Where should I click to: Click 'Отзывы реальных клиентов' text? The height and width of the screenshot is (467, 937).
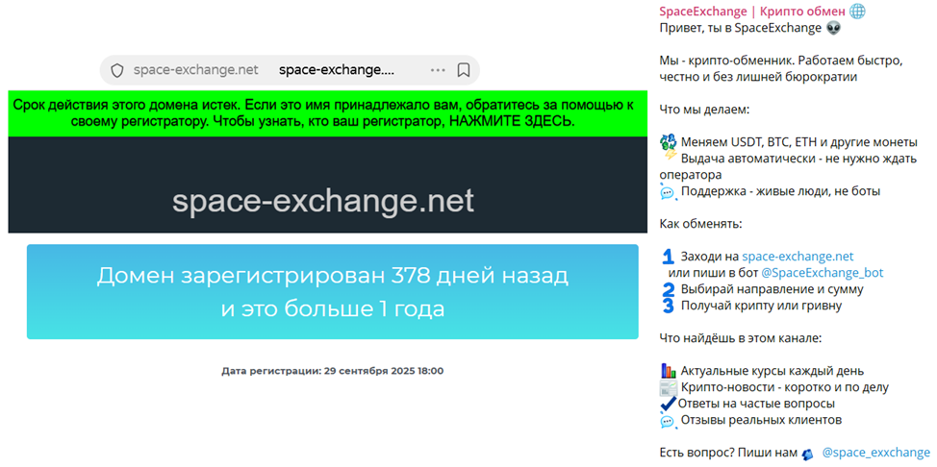pyautogui.click(x=761, y=421)
